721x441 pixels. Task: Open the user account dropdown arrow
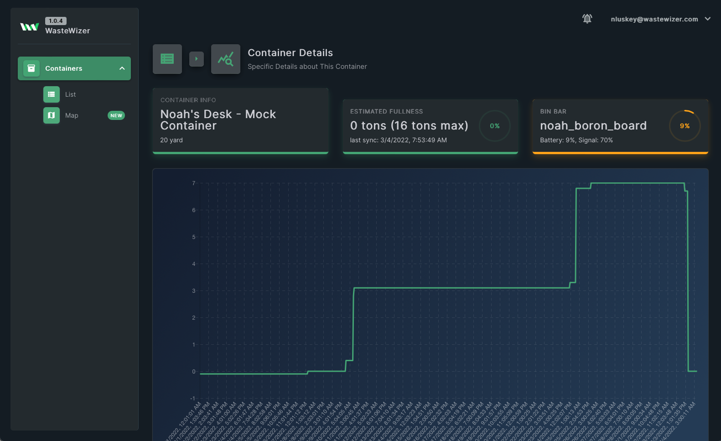click(707, 19)
